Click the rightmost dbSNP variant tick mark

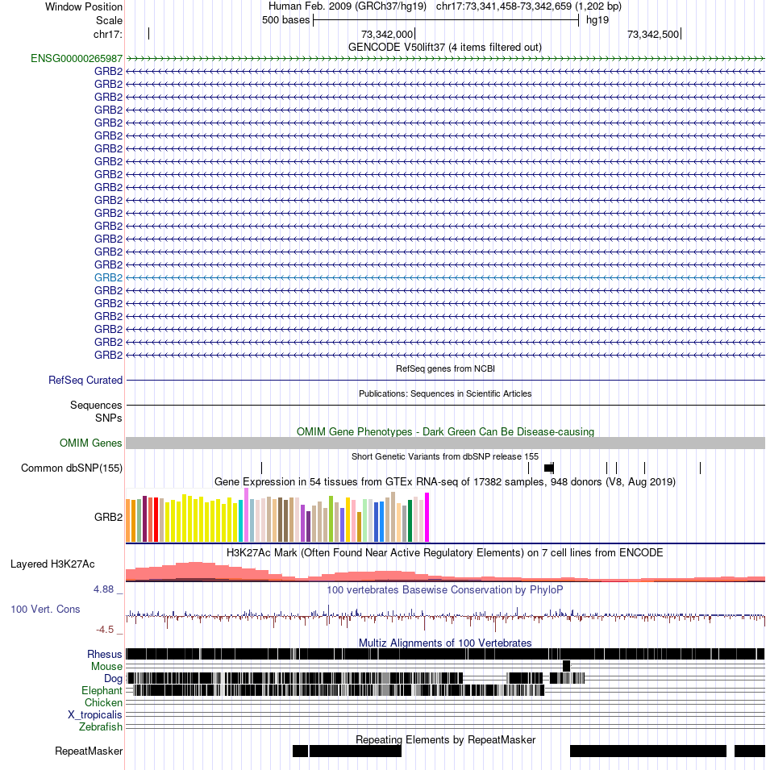pyautogui.click(x=700, y=468)
